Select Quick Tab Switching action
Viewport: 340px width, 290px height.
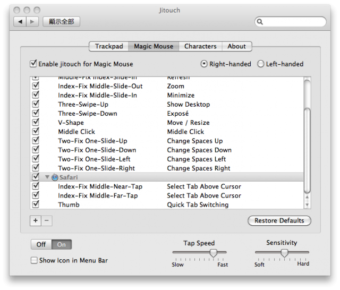point(198,205)
